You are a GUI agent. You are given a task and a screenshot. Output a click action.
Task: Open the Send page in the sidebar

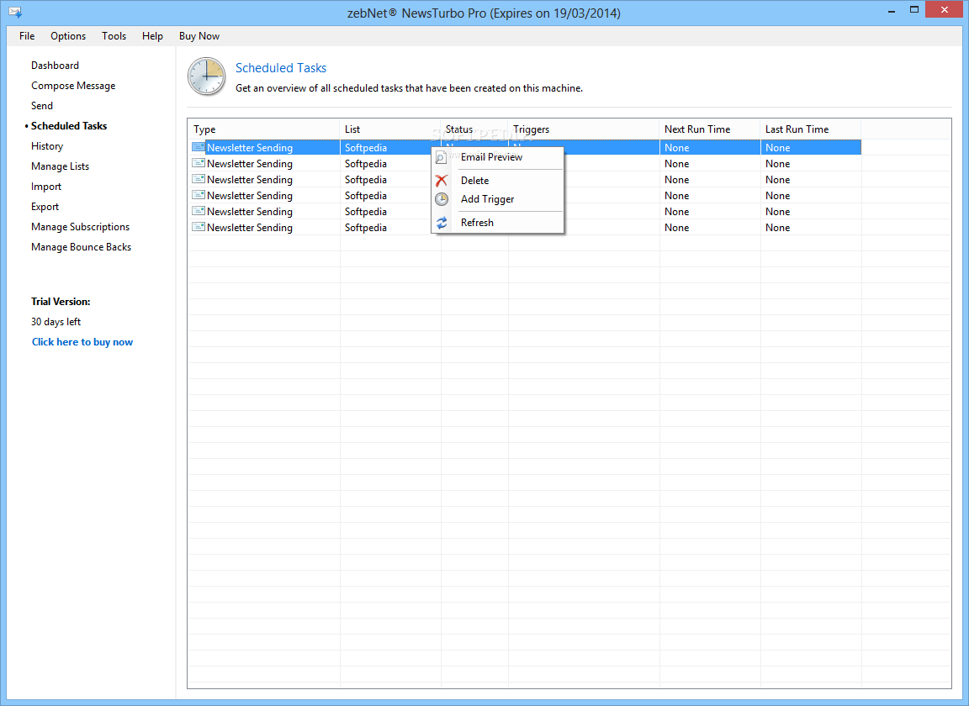tap(42, 106)
